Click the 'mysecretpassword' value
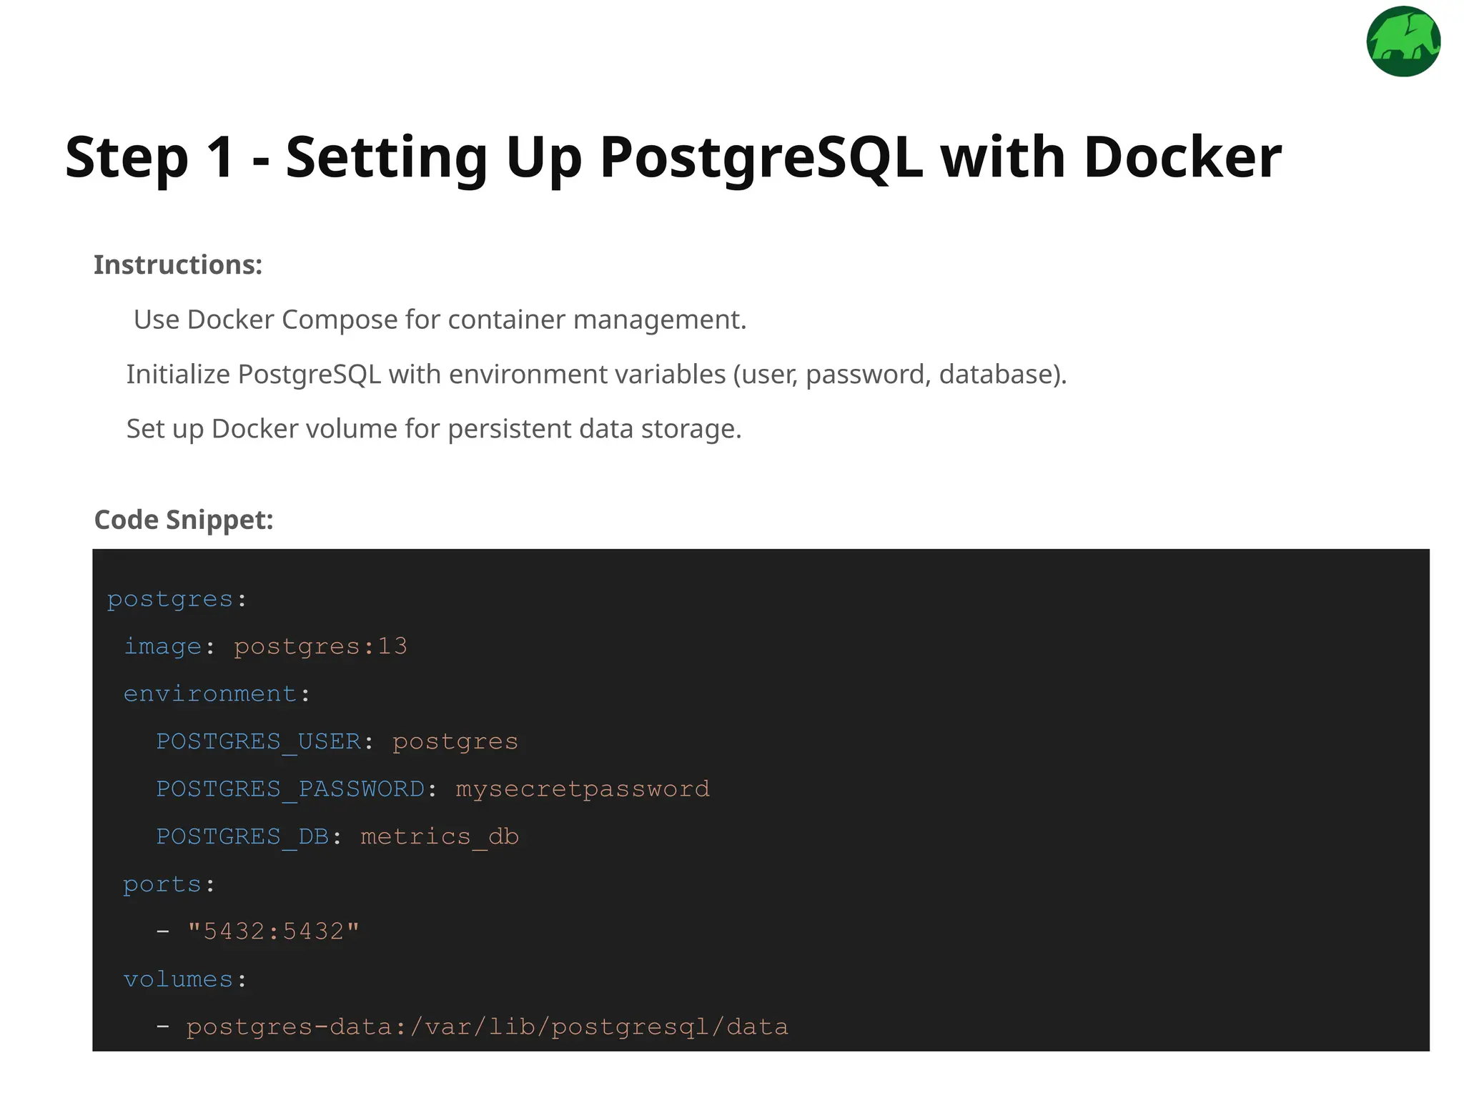 click(x=583, y=789)
